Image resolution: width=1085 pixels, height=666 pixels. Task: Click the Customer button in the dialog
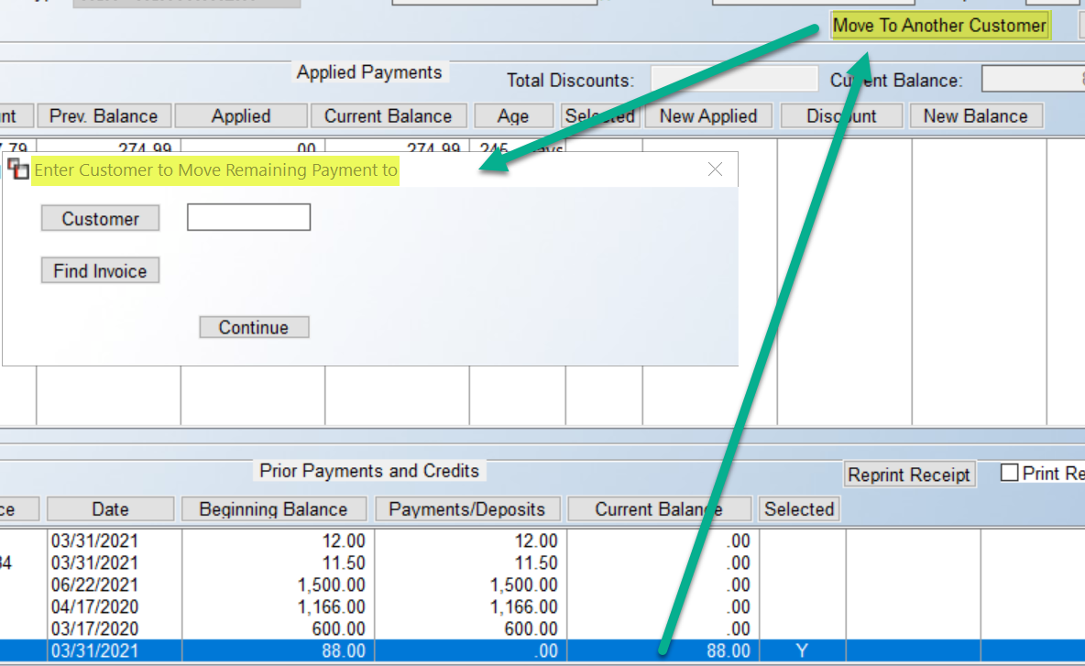99,218
